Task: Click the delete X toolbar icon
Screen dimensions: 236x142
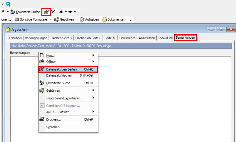Action: click(53, 12)
